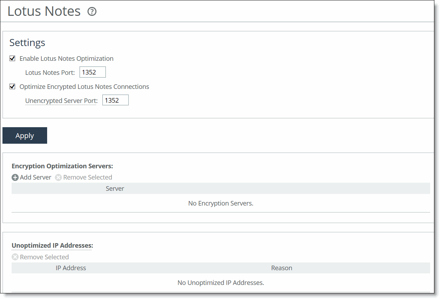Click Add Server to create new encryption server
The height and width of the screenshot is (299, 440).
(35, 177)
